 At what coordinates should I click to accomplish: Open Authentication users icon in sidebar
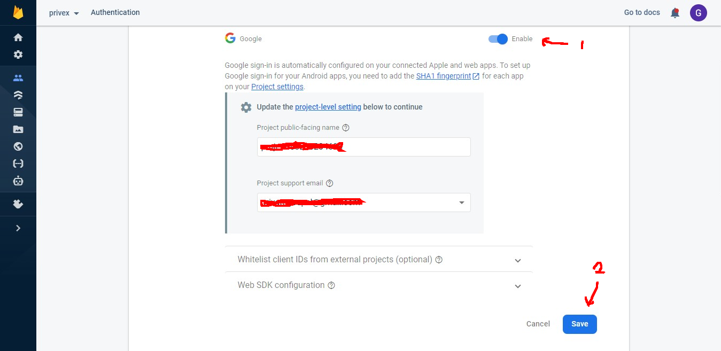point(18,78)
